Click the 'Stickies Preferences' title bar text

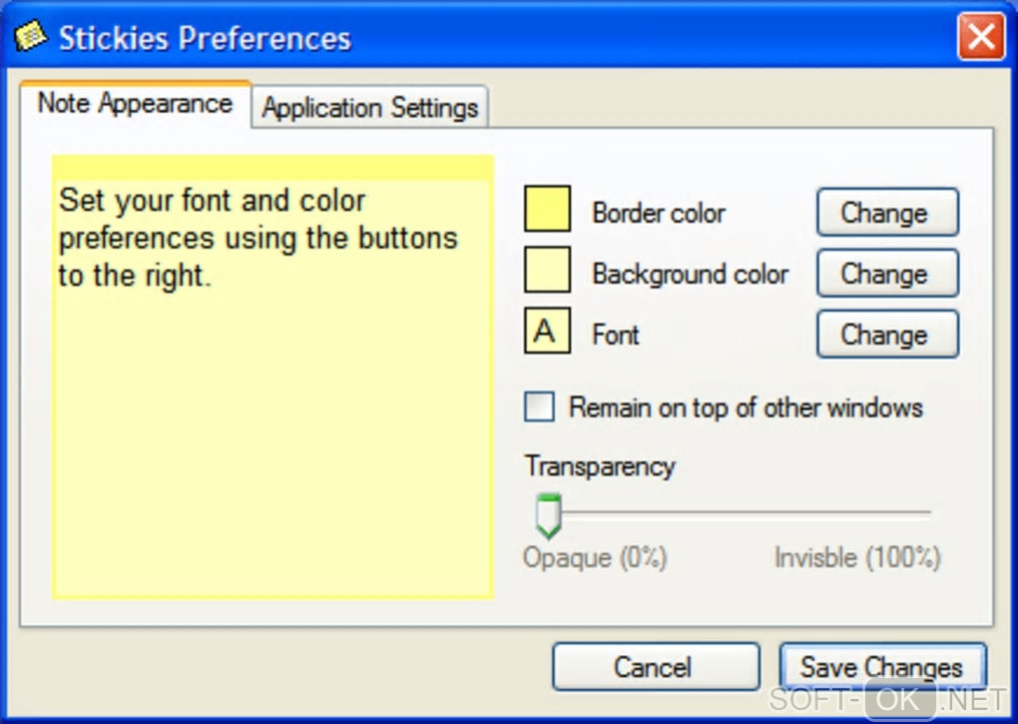click(x=205, y=39)
